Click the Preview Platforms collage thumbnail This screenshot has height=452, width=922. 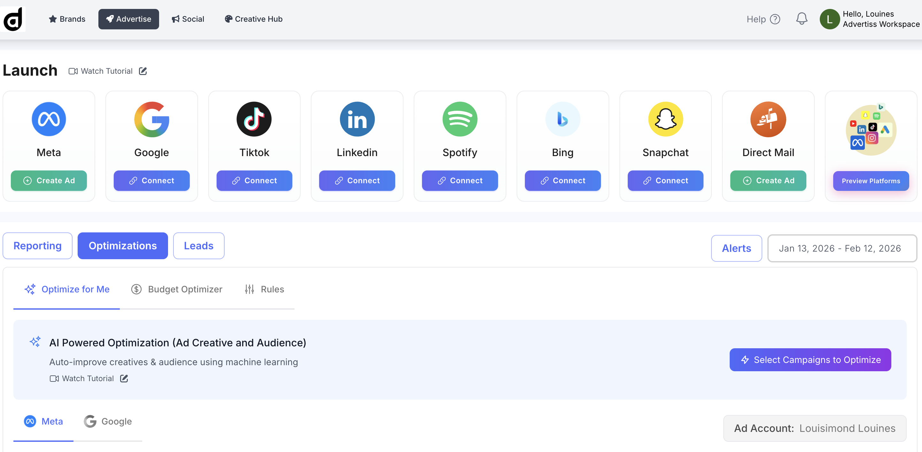coord(871,130)
